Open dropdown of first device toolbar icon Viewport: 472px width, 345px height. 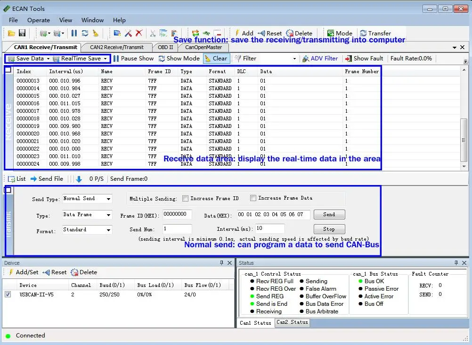(49, 33)
